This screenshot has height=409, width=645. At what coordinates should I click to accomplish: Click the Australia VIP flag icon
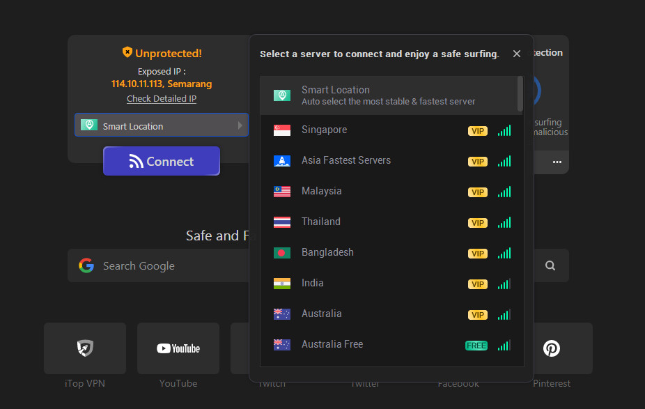282,314
